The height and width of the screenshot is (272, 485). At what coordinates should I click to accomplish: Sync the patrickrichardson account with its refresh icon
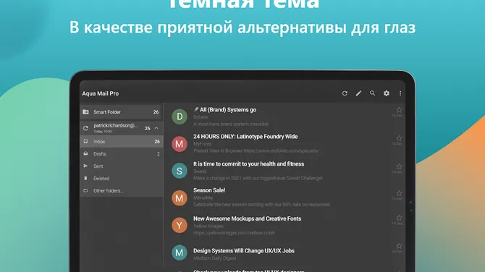(x=85, y=128)
